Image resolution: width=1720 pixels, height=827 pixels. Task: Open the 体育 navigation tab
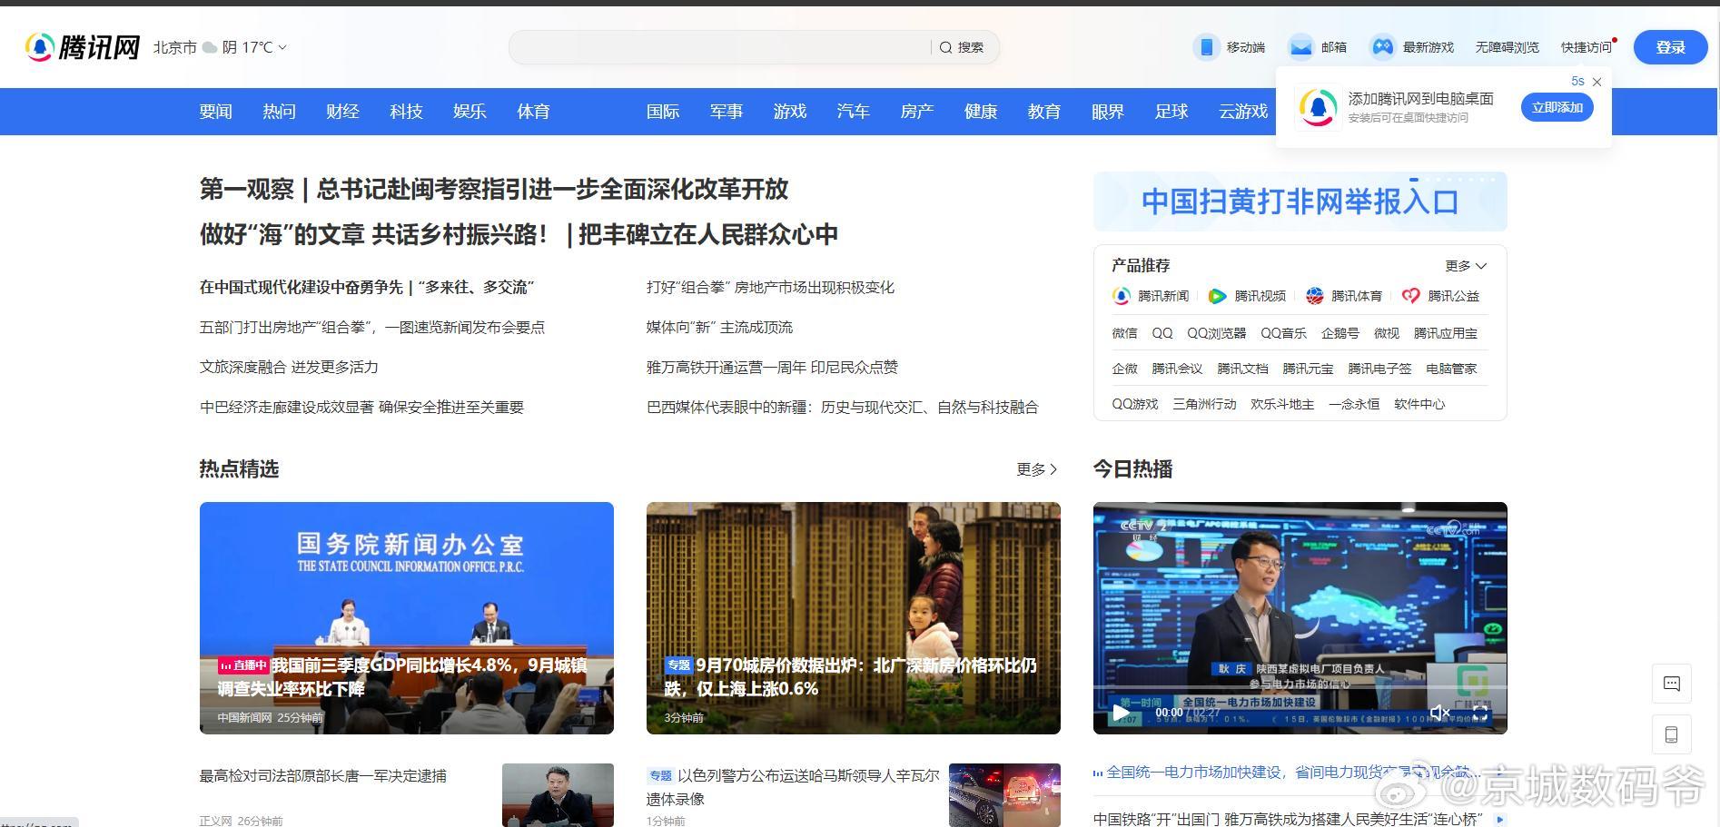(534, 112)
